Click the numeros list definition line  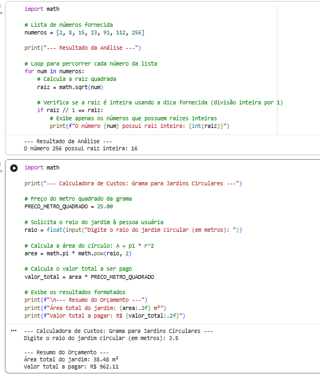pyautogui.click(x=84, y=32)
